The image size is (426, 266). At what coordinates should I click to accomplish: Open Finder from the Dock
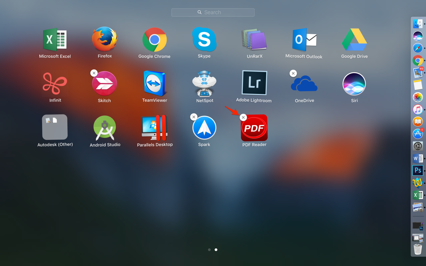point(418,24)
